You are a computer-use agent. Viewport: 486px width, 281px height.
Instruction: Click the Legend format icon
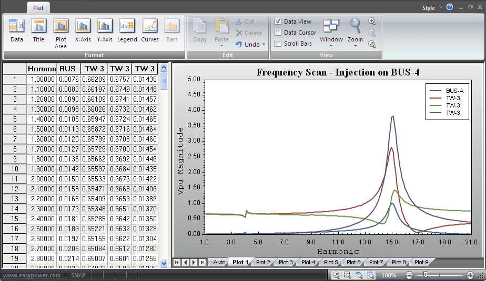[x=127, y=30]
